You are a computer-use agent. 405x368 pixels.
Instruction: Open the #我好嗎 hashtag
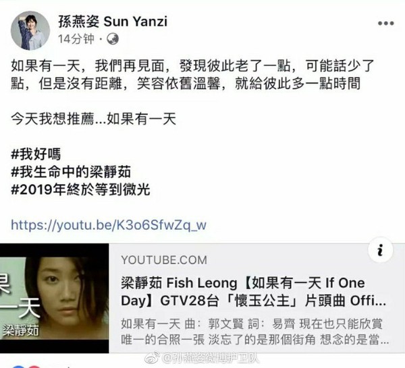click(36, 154)
